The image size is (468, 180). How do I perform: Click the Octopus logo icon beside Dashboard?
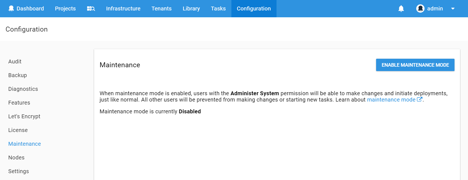tap(11, 9)
